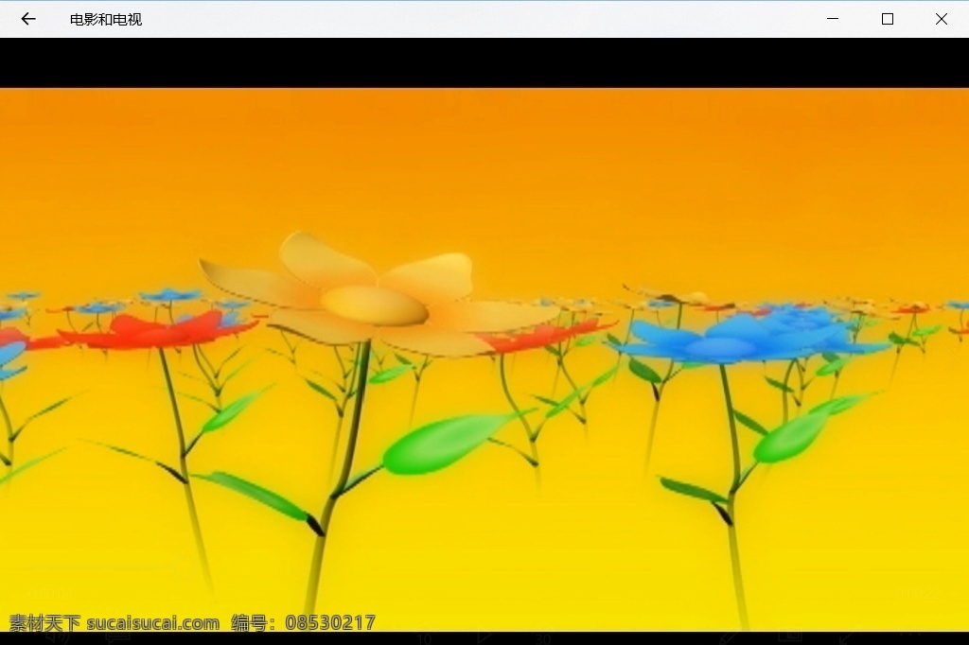Maximize the 电影和电视 window
This screenshot has height=645, width=969.
tap(888, 19)
